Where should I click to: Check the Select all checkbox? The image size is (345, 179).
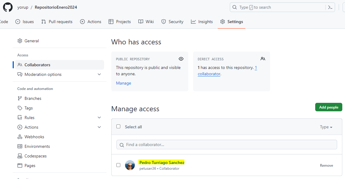tap(118, 127)
